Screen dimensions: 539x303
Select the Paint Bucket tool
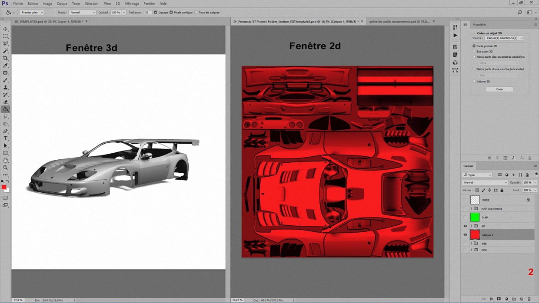tap(6, 109)
